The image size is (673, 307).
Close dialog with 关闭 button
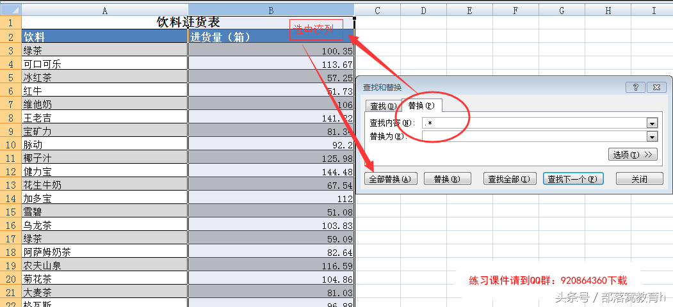pos(640,179)
